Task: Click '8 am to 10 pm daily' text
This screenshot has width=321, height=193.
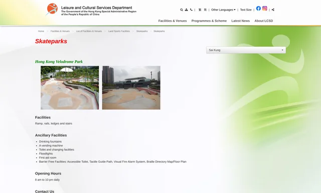Action: (47, 179)
